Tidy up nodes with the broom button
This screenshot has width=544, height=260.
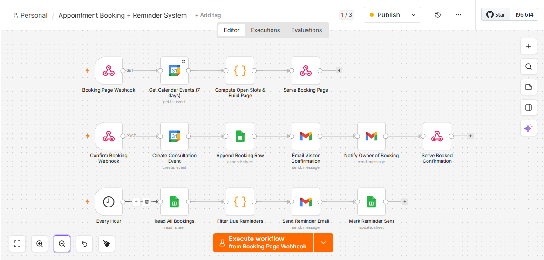coord(107,244)
